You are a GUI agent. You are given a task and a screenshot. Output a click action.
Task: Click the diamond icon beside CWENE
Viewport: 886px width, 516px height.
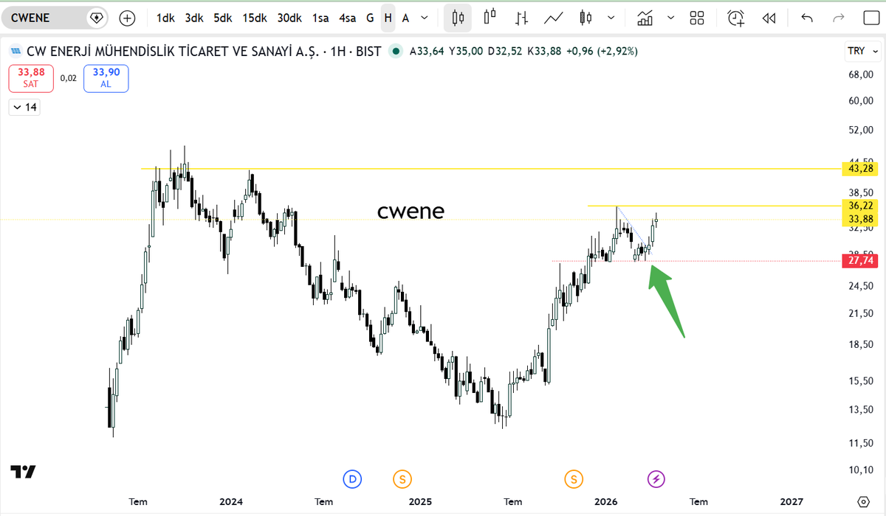point(96,18)
